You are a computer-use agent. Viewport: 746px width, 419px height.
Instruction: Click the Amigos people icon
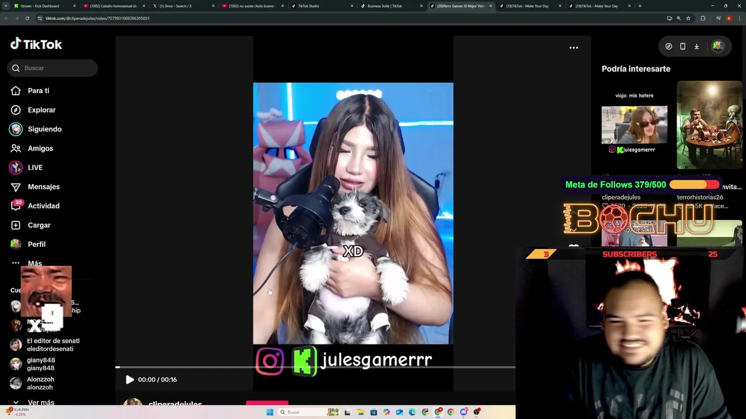pos(16,148)
